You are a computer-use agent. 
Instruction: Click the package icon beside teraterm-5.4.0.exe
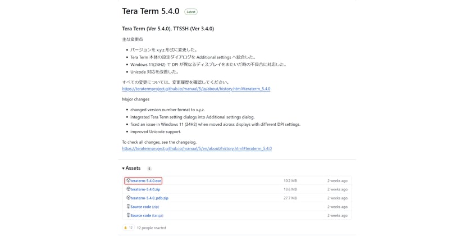(128, 180)
